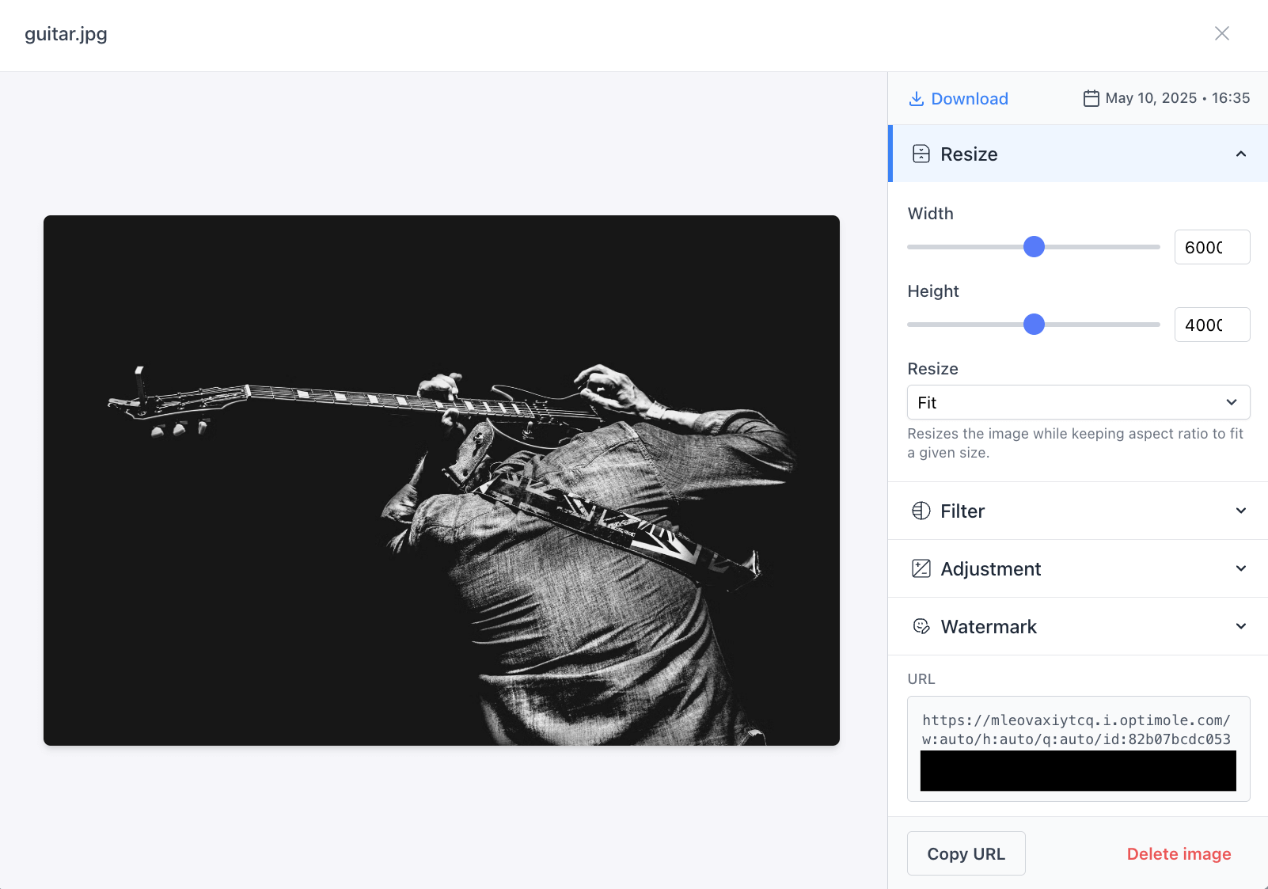The image size is (1268, 889).
Task: Click Delete image
Action: click(1179, 853)
